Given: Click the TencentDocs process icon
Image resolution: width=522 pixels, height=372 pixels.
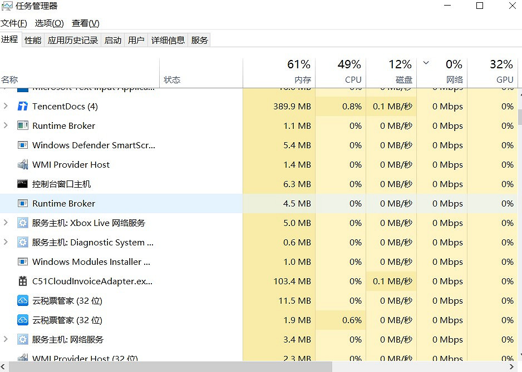Looking at the screenshot, I should [x=23, y=106].
